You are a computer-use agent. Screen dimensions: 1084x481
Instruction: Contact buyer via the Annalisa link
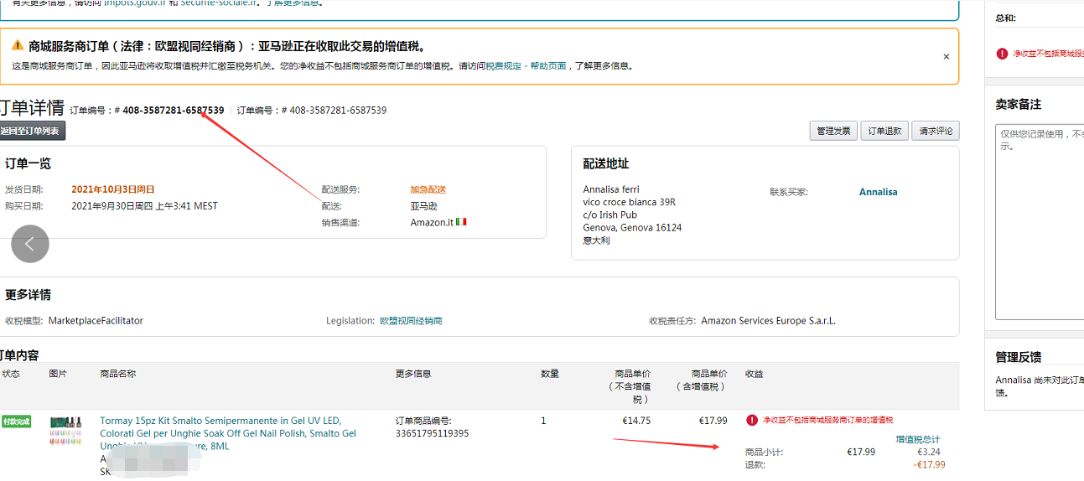click(878, 192)
